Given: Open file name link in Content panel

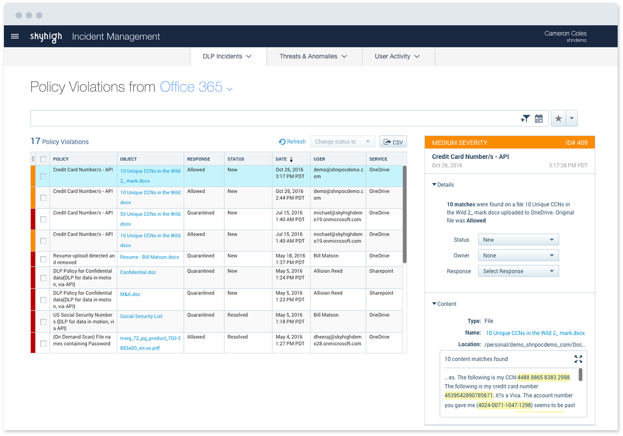Looking at the screenshot, I should click(x=535, y=333).
